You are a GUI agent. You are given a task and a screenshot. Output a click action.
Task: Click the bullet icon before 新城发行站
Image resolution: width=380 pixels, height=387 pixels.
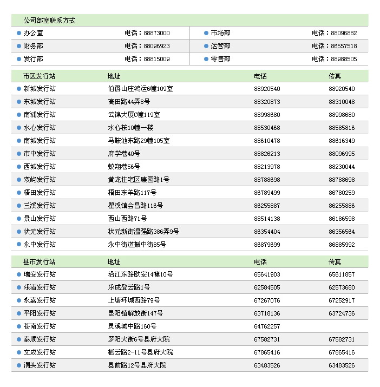(19, 89)
